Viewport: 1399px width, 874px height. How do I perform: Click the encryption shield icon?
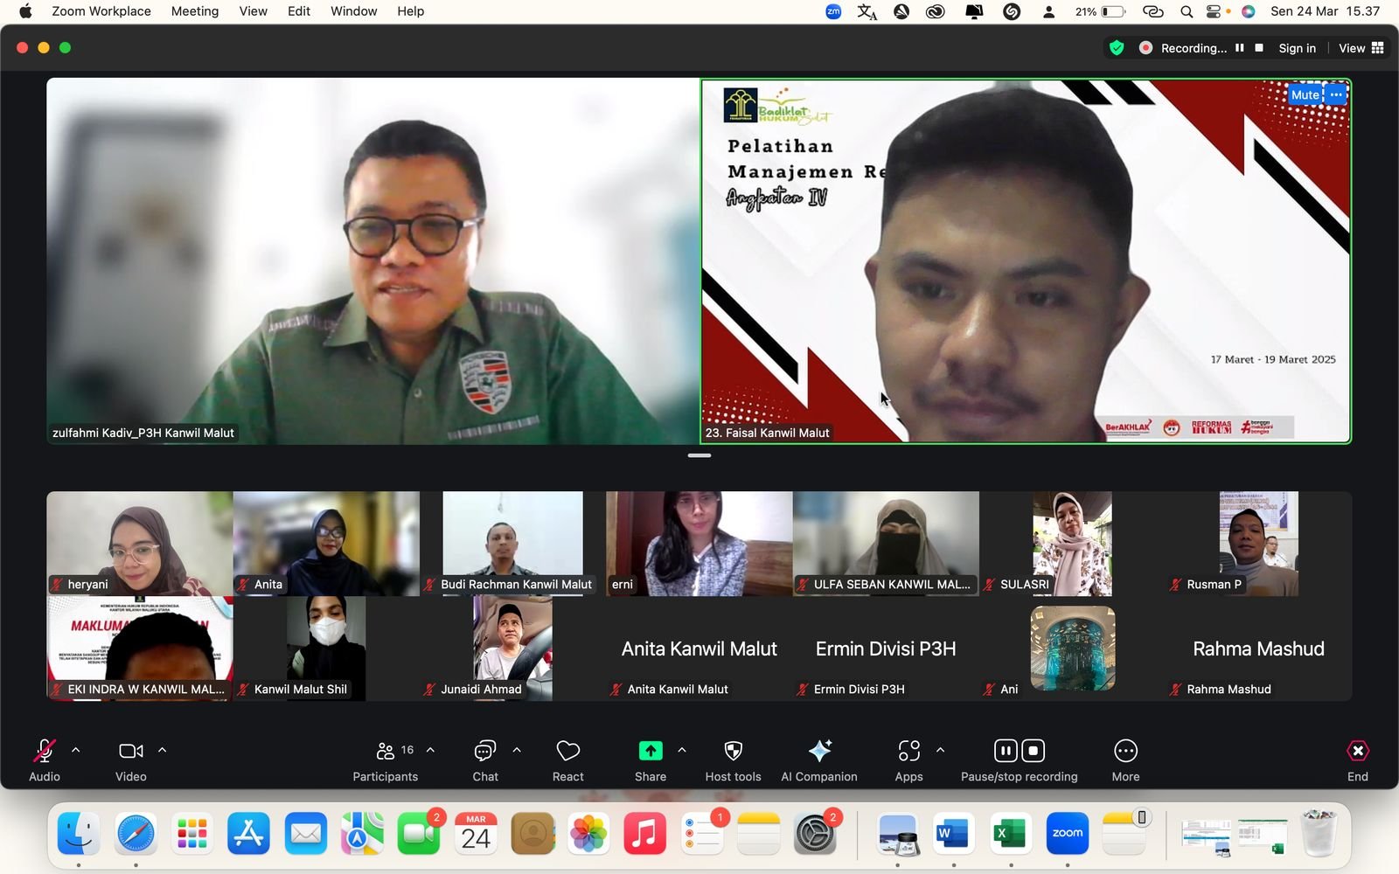(1117, 48)
